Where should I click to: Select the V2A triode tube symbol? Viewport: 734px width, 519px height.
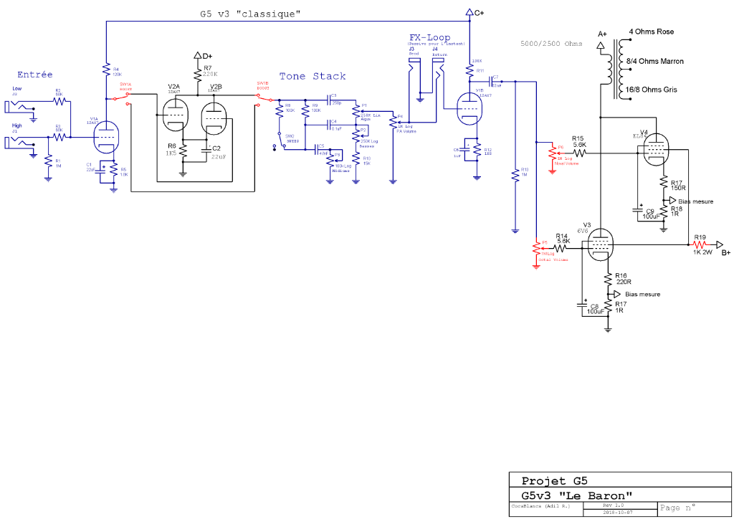pyautogui.click(x=173, y=114)
